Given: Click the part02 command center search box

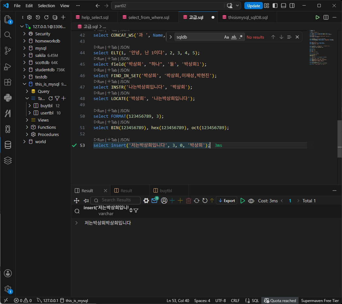Looking at the screenshot, I should (x=168, y=6).
